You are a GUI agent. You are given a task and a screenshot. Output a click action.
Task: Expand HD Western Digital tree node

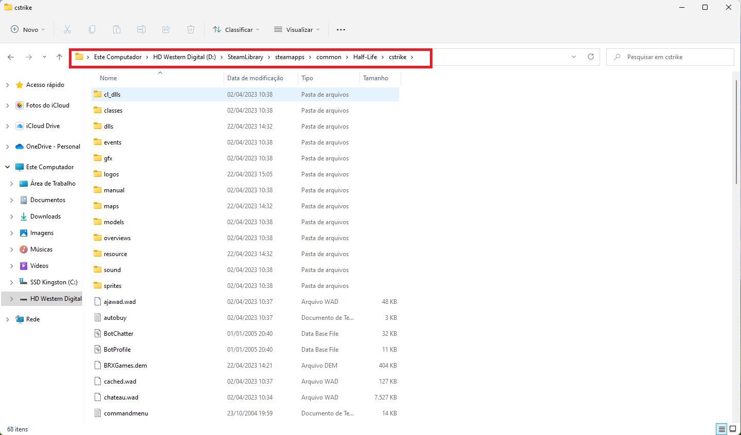[11, 299]
